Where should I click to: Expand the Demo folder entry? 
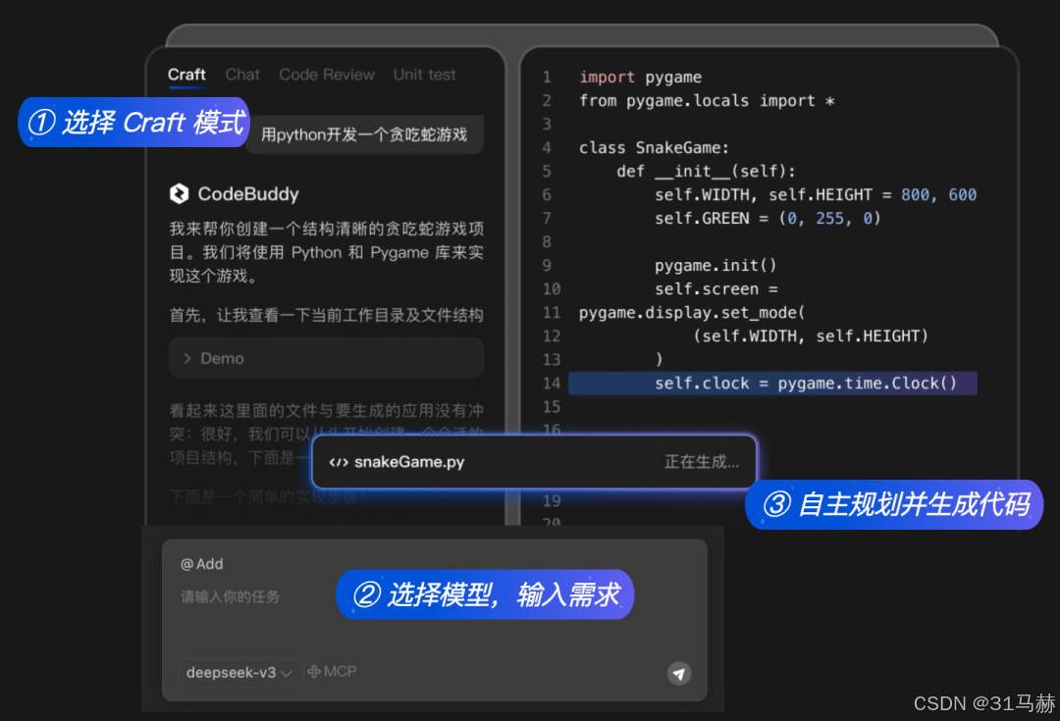(x=326, y=358)
